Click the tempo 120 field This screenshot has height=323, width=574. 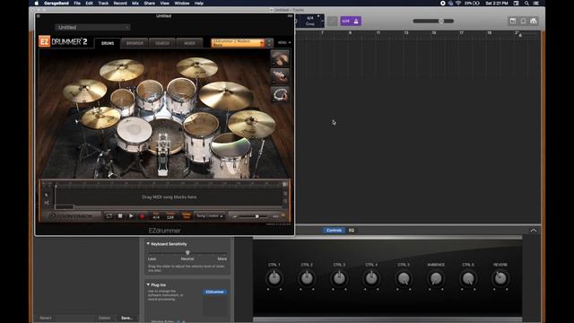[x=170, y=216]
